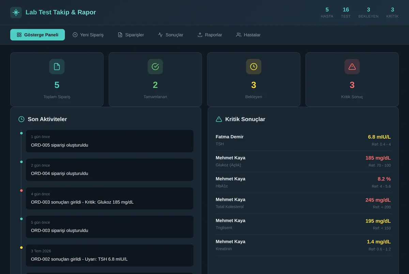
Task: Open the Raporlar tab
Action: (210, 35)
